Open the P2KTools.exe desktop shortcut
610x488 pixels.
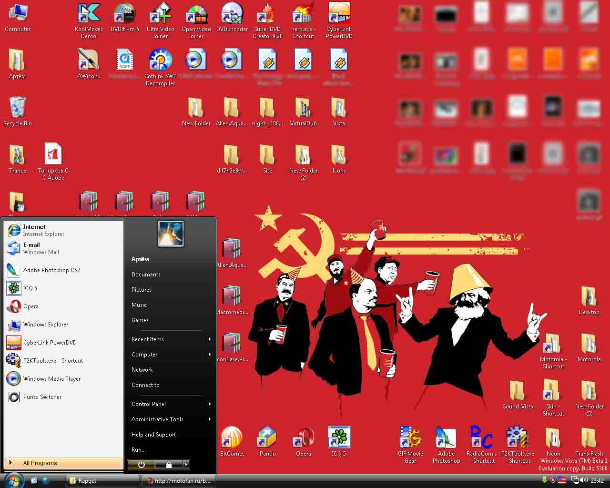coord(518,445)
